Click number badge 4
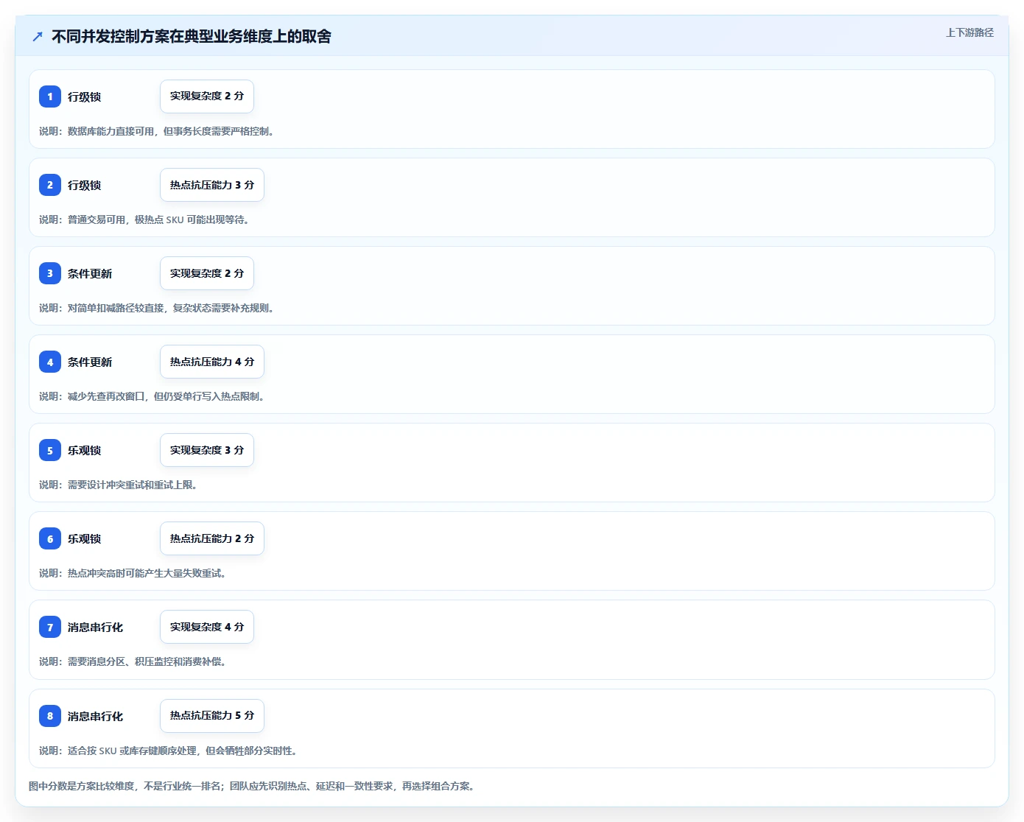Image resolution: width=1024 pixels, height=822 pixels. coord(50,362)
